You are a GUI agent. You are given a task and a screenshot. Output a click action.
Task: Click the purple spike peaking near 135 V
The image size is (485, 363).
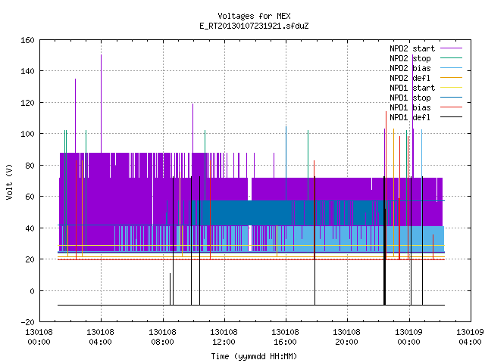76,116
